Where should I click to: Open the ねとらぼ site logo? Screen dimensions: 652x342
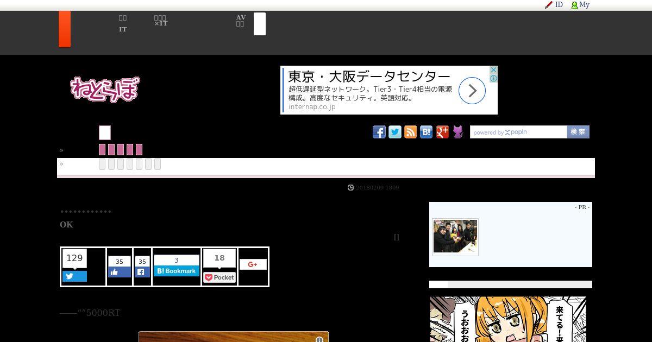pos(105,90)
